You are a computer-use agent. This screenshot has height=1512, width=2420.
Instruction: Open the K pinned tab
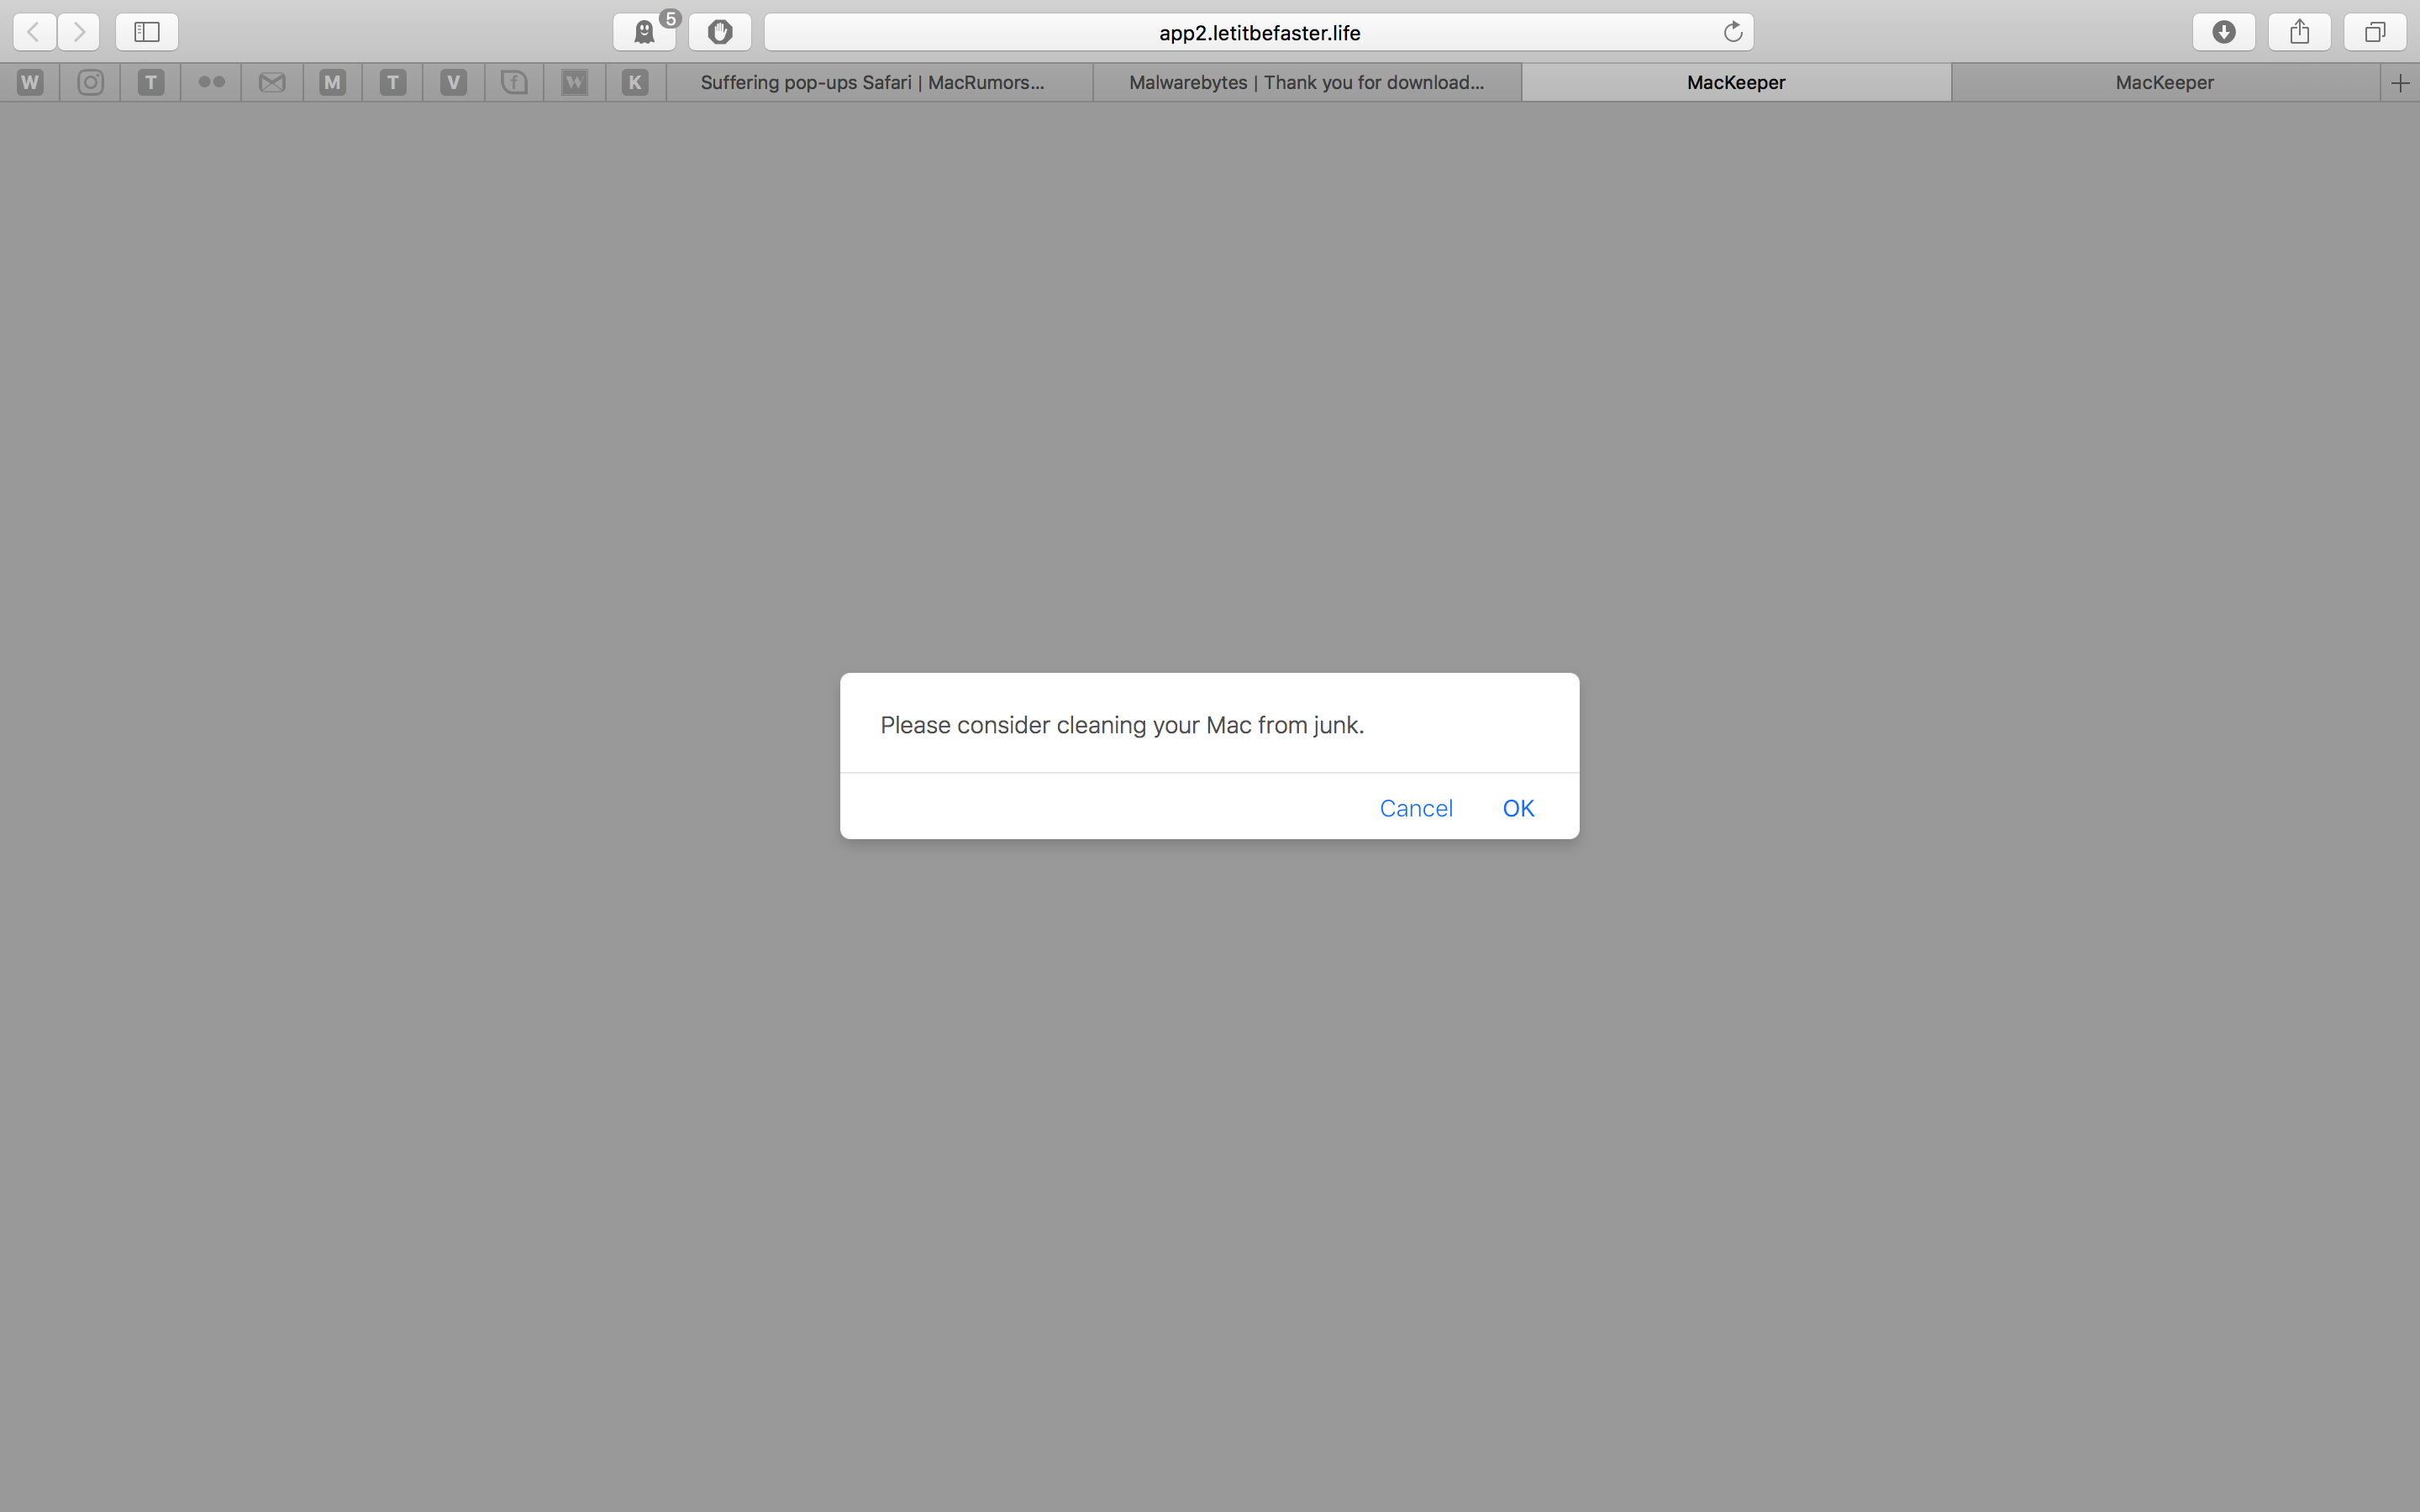[635, 82]
